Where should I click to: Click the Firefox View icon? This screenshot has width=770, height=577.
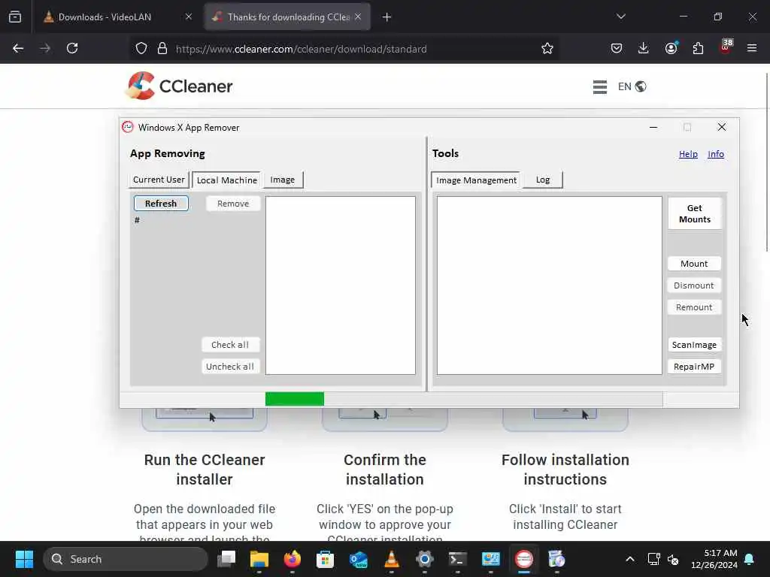(x=15, y=17)
